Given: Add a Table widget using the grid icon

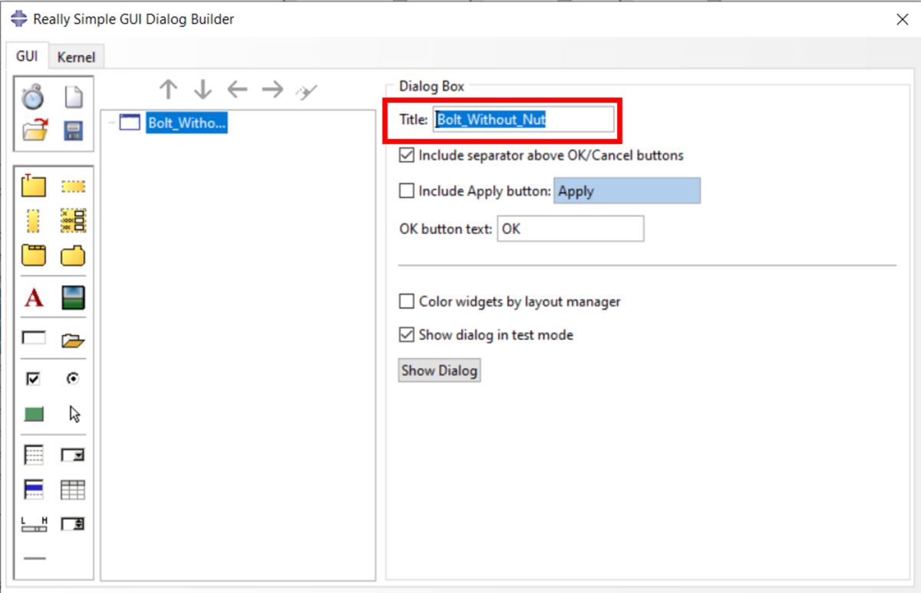Looking at the screenshot, I should (73, 489).
